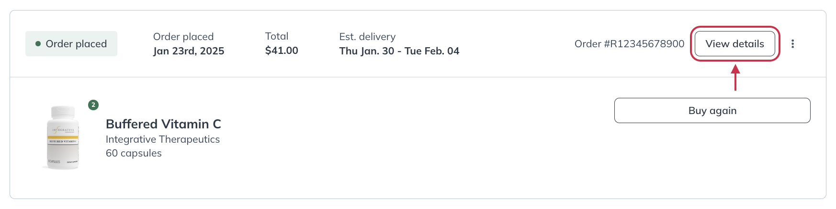The width and height of the screenshot is (836, 209).
Task: Open the three-dot order options menu
Action: coord(792,44)
